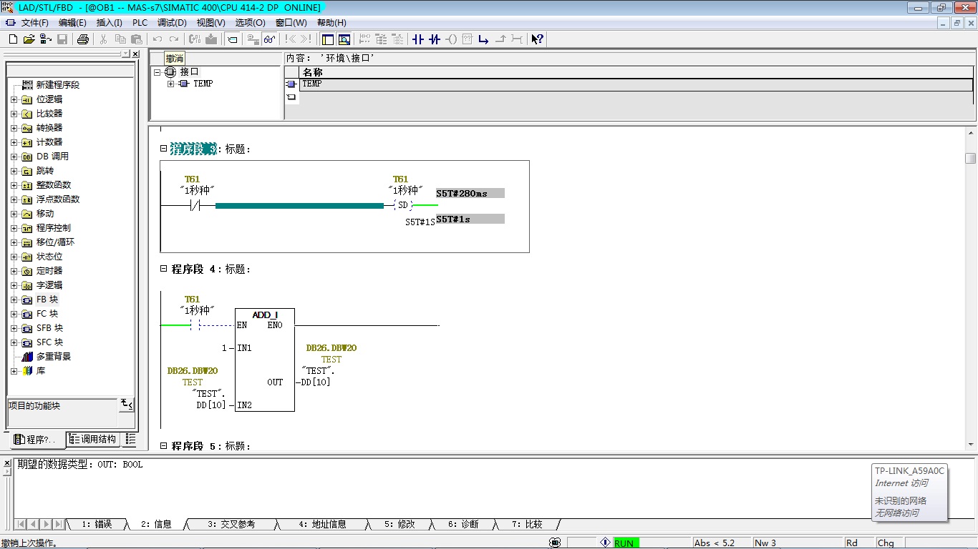Screen dimensions: 978x549
Task: Toggle the glasses Monitor icon
Action: point(269,39)
